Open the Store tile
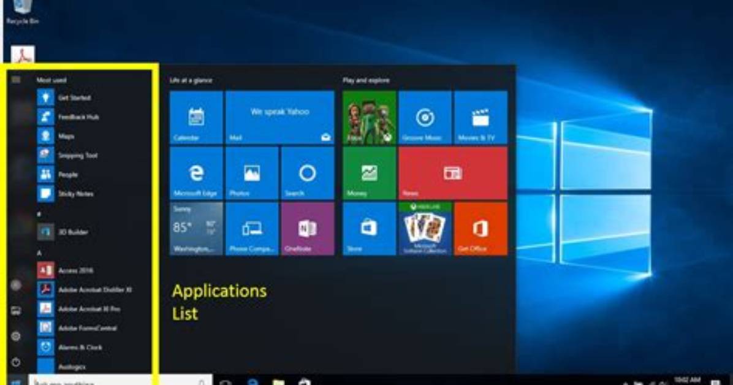The width and height of the screenshot is (733, 385). coord(370,229)
